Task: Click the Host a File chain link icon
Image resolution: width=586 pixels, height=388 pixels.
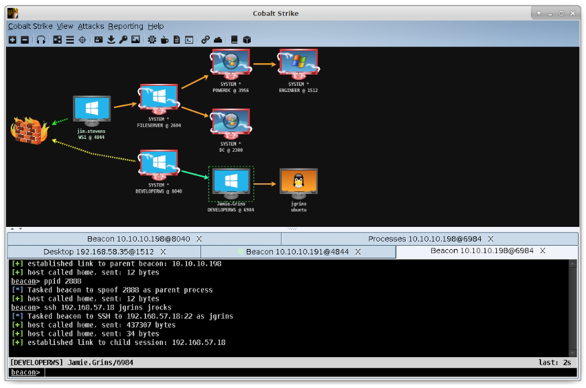Action: coord(205,40)
